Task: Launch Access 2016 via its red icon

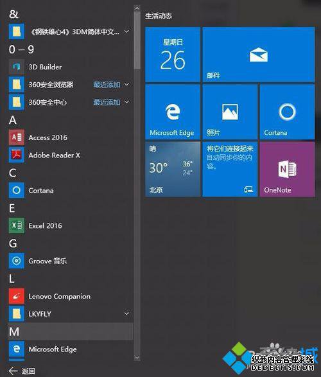Action: pyautogui.click(x=16, y=137)
